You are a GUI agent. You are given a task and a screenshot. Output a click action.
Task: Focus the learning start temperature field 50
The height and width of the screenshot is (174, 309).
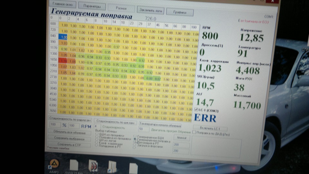click(144, 129)
